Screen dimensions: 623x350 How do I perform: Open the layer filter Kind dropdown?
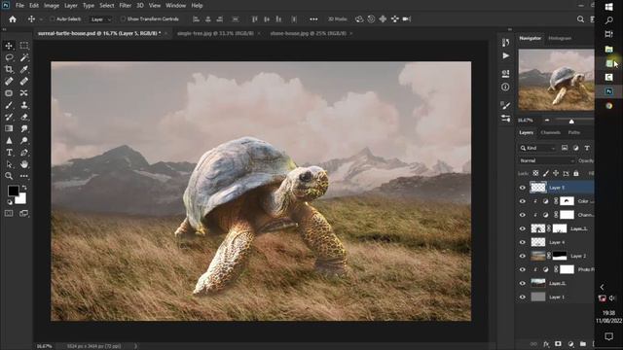coord(537,148)
